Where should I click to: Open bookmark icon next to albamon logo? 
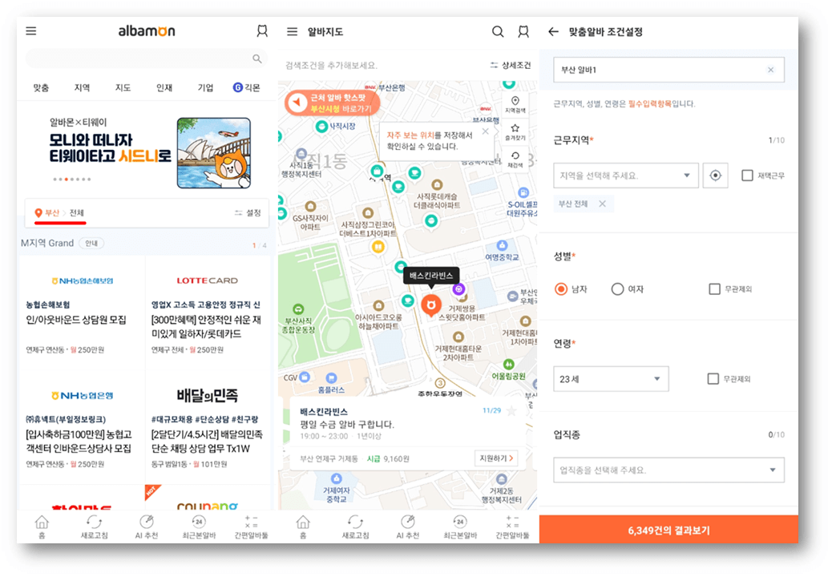coord(262,30)
